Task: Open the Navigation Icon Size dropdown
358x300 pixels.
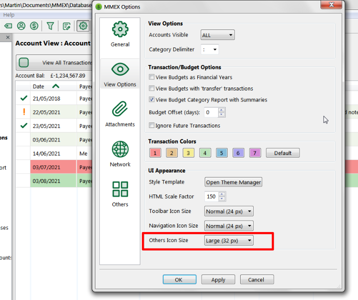Action: pyautogui.click(x=229, y=226)
